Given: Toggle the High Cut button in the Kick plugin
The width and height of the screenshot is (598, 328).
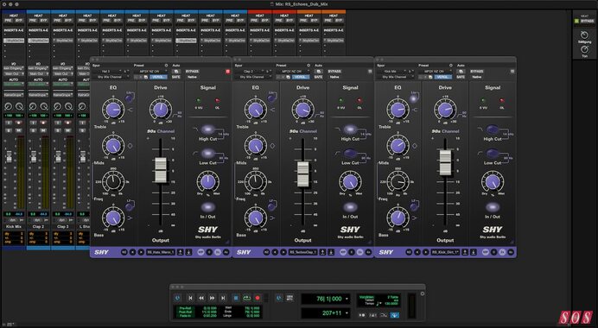Looking at the screenshot, I should [493, 129].
